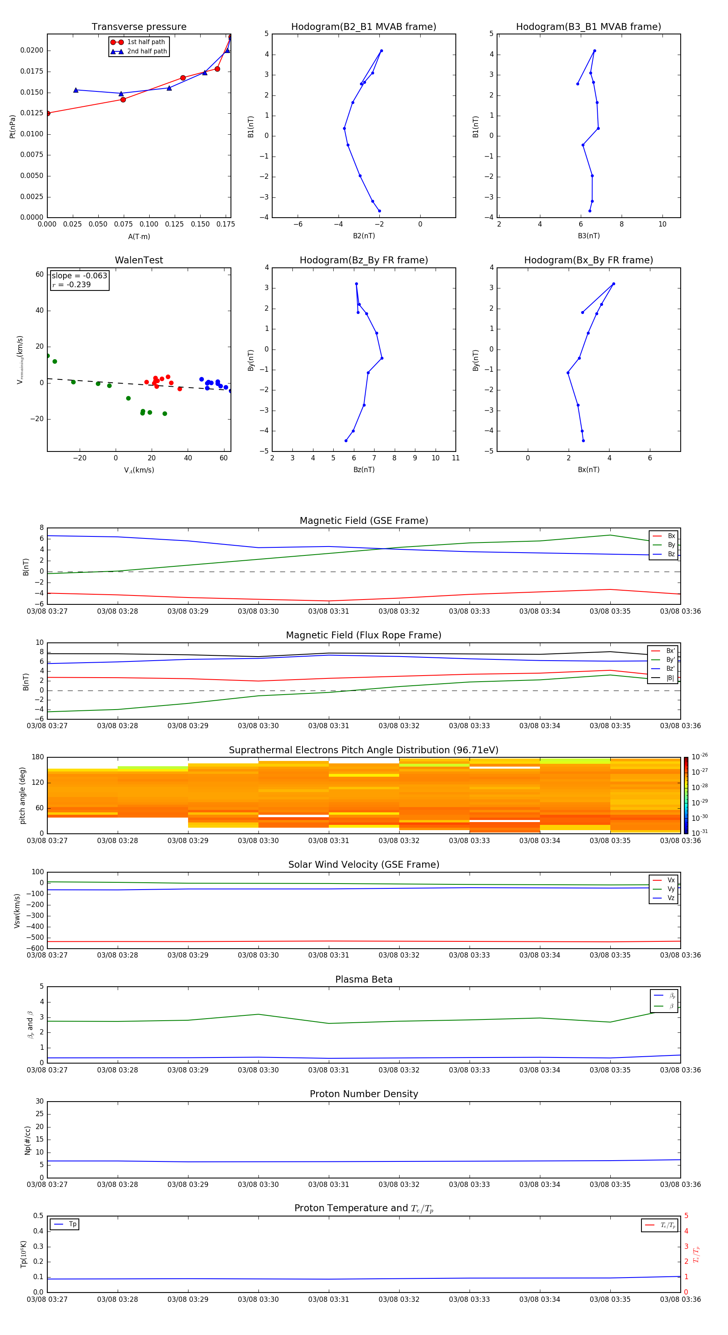Click the 'WalenTest' plot title
This screenshot has height=1335, width=728.
(139, 260)
